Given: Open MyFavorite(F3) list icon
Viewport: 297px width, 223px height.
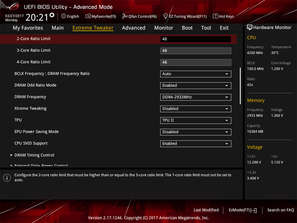Looking at the screenshot, I should (x=88, y=16).
